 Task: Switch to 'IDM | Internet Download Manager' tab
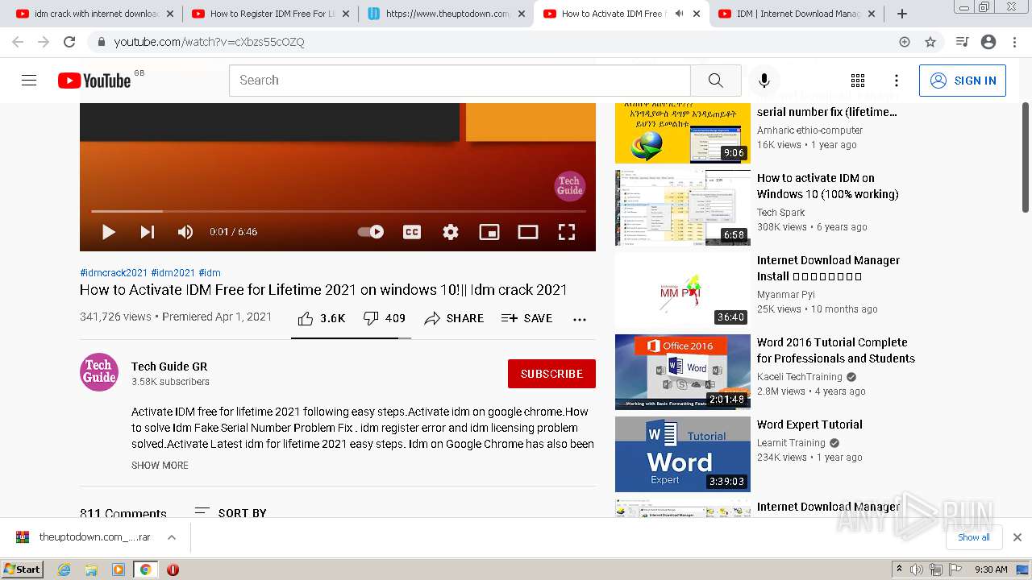(x=797, y=14)
